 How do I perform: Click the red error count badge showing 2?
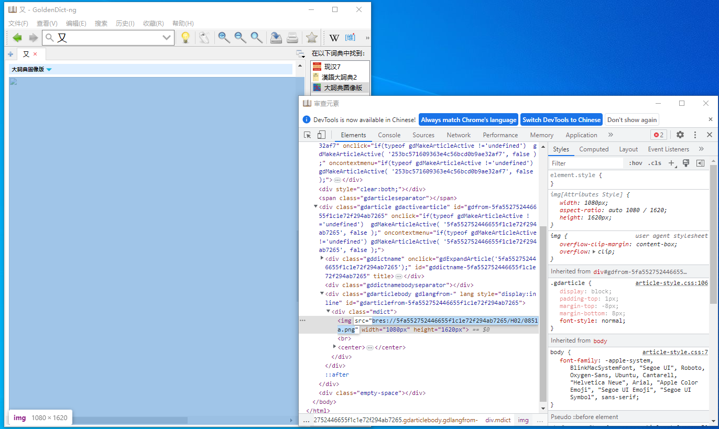659,135
